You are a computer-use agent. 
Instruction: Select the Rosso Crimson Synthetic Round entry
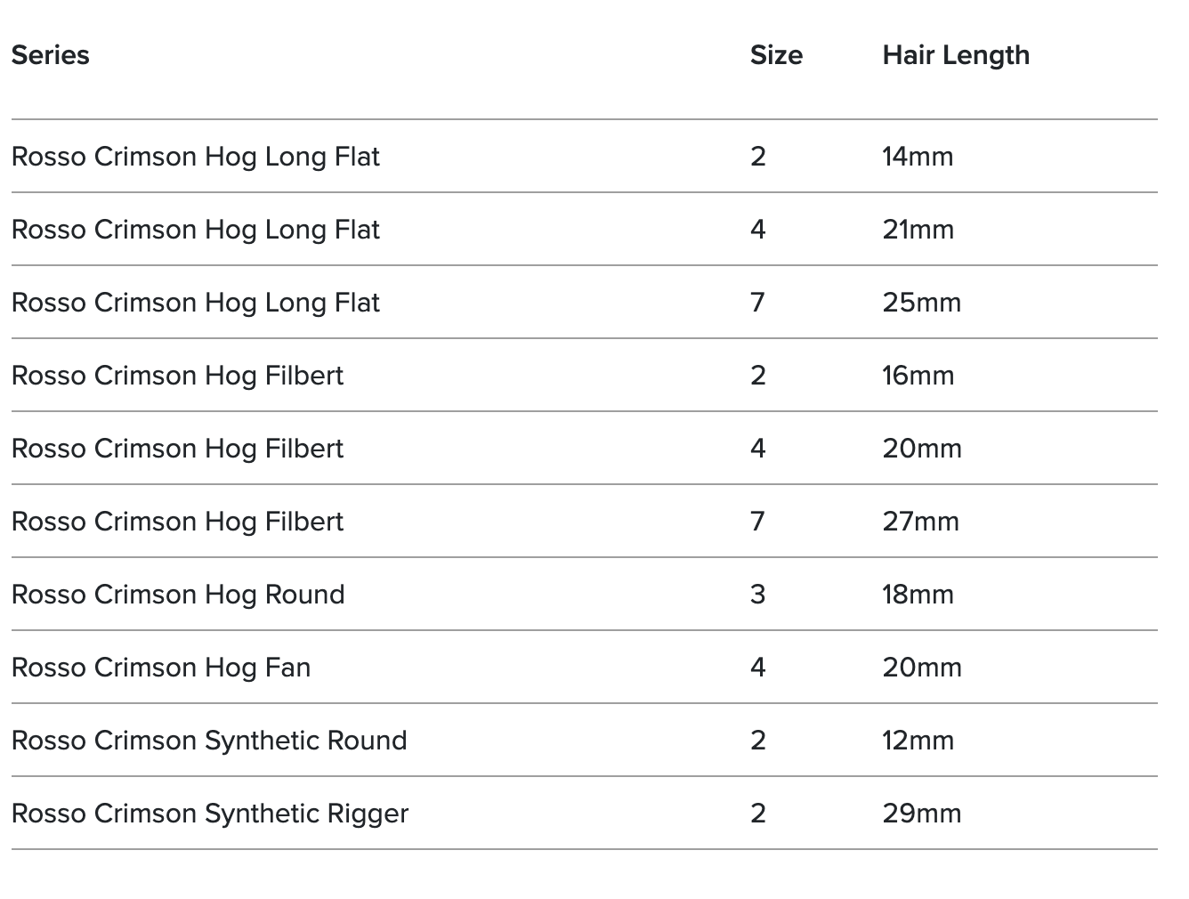point(209,741)
